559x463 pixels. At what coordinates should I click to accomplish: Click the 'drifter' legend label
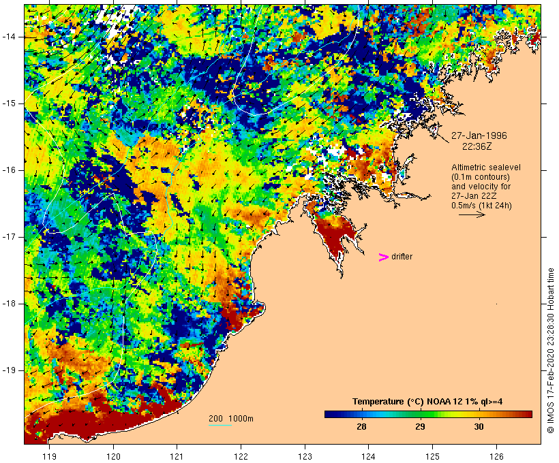point(402,257)
